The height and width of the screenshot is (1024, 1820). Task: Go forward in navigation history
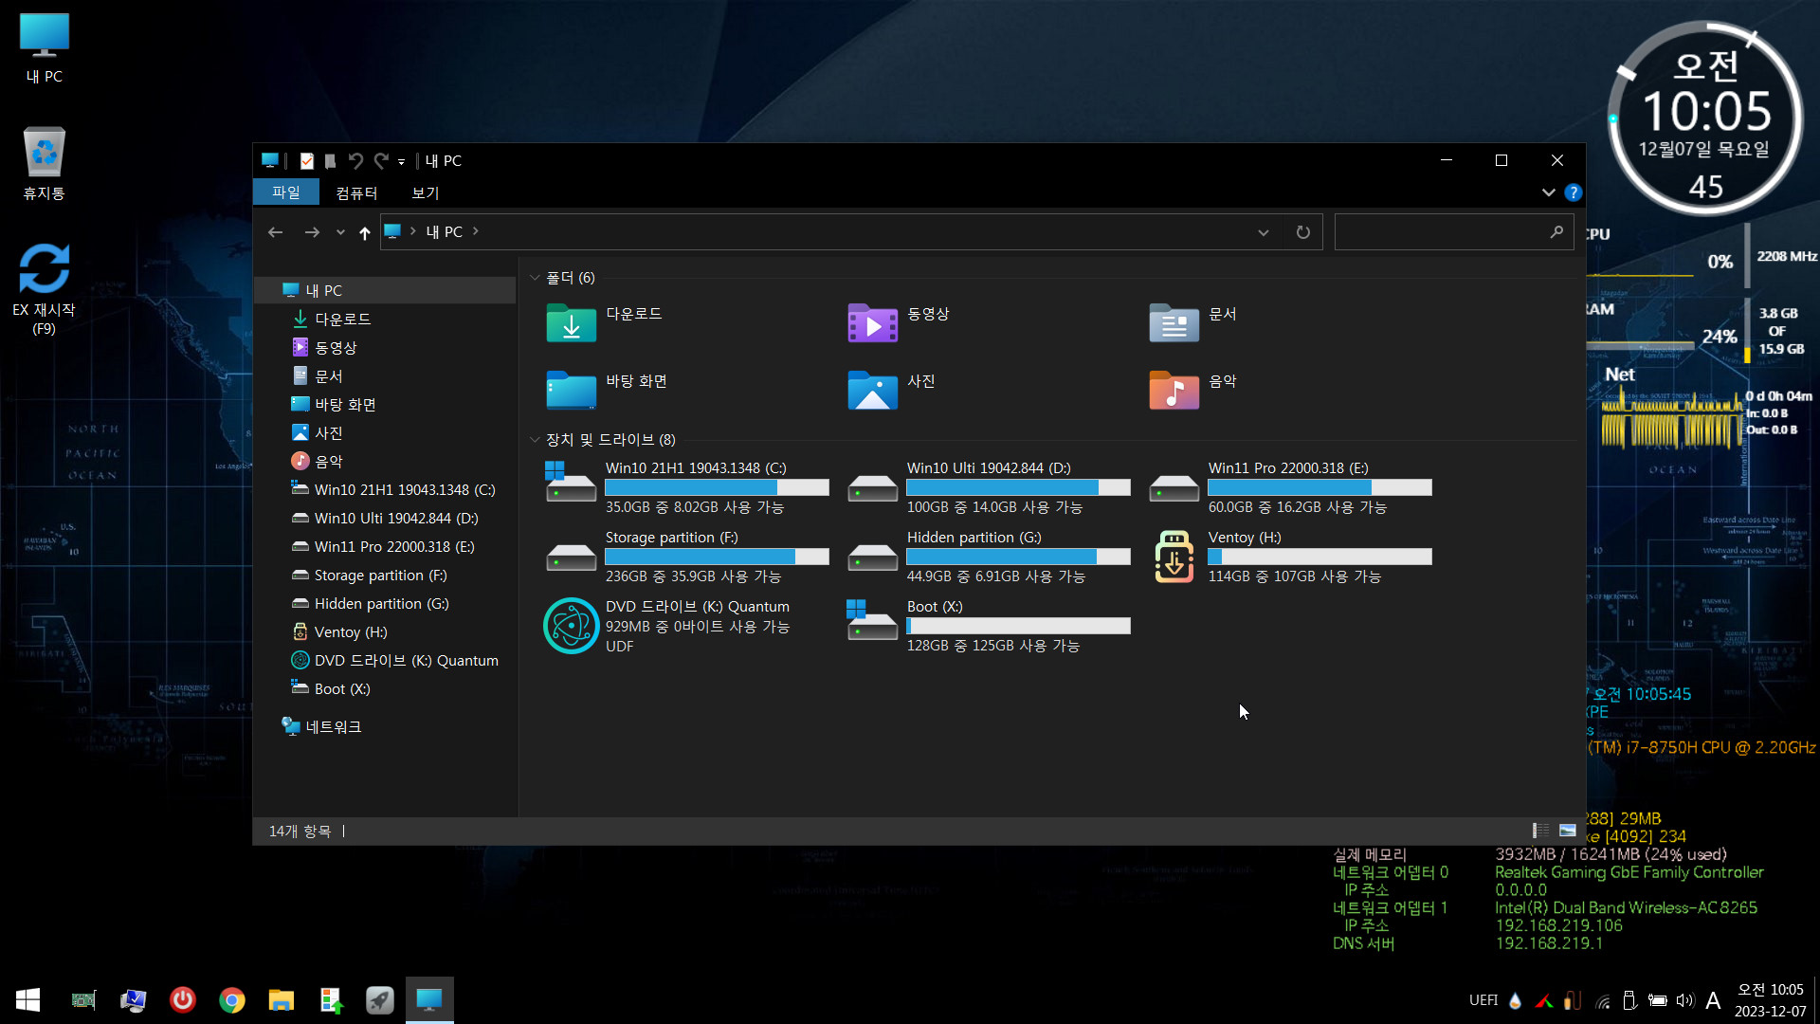point(312,232)
